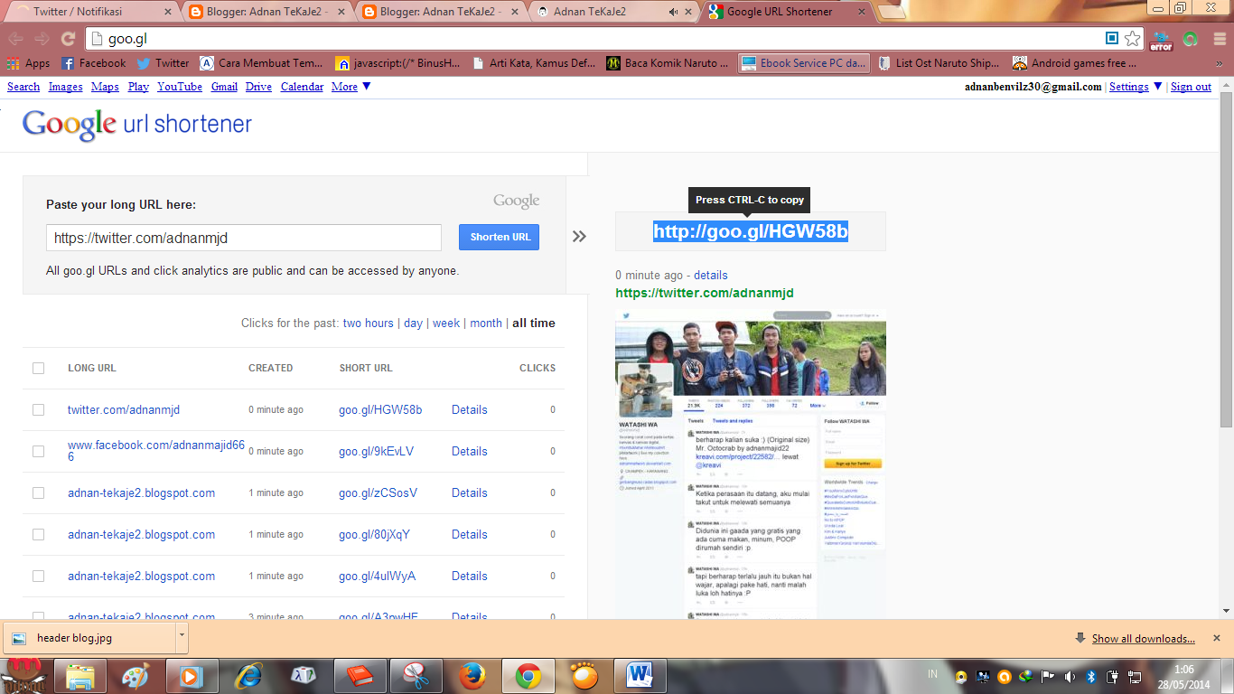This screenshot has width=1234, height=694.
Task: Select the highlighted http://goo.gl/HGW58b text
Action: pyautogui.click(x=751, y=231)
